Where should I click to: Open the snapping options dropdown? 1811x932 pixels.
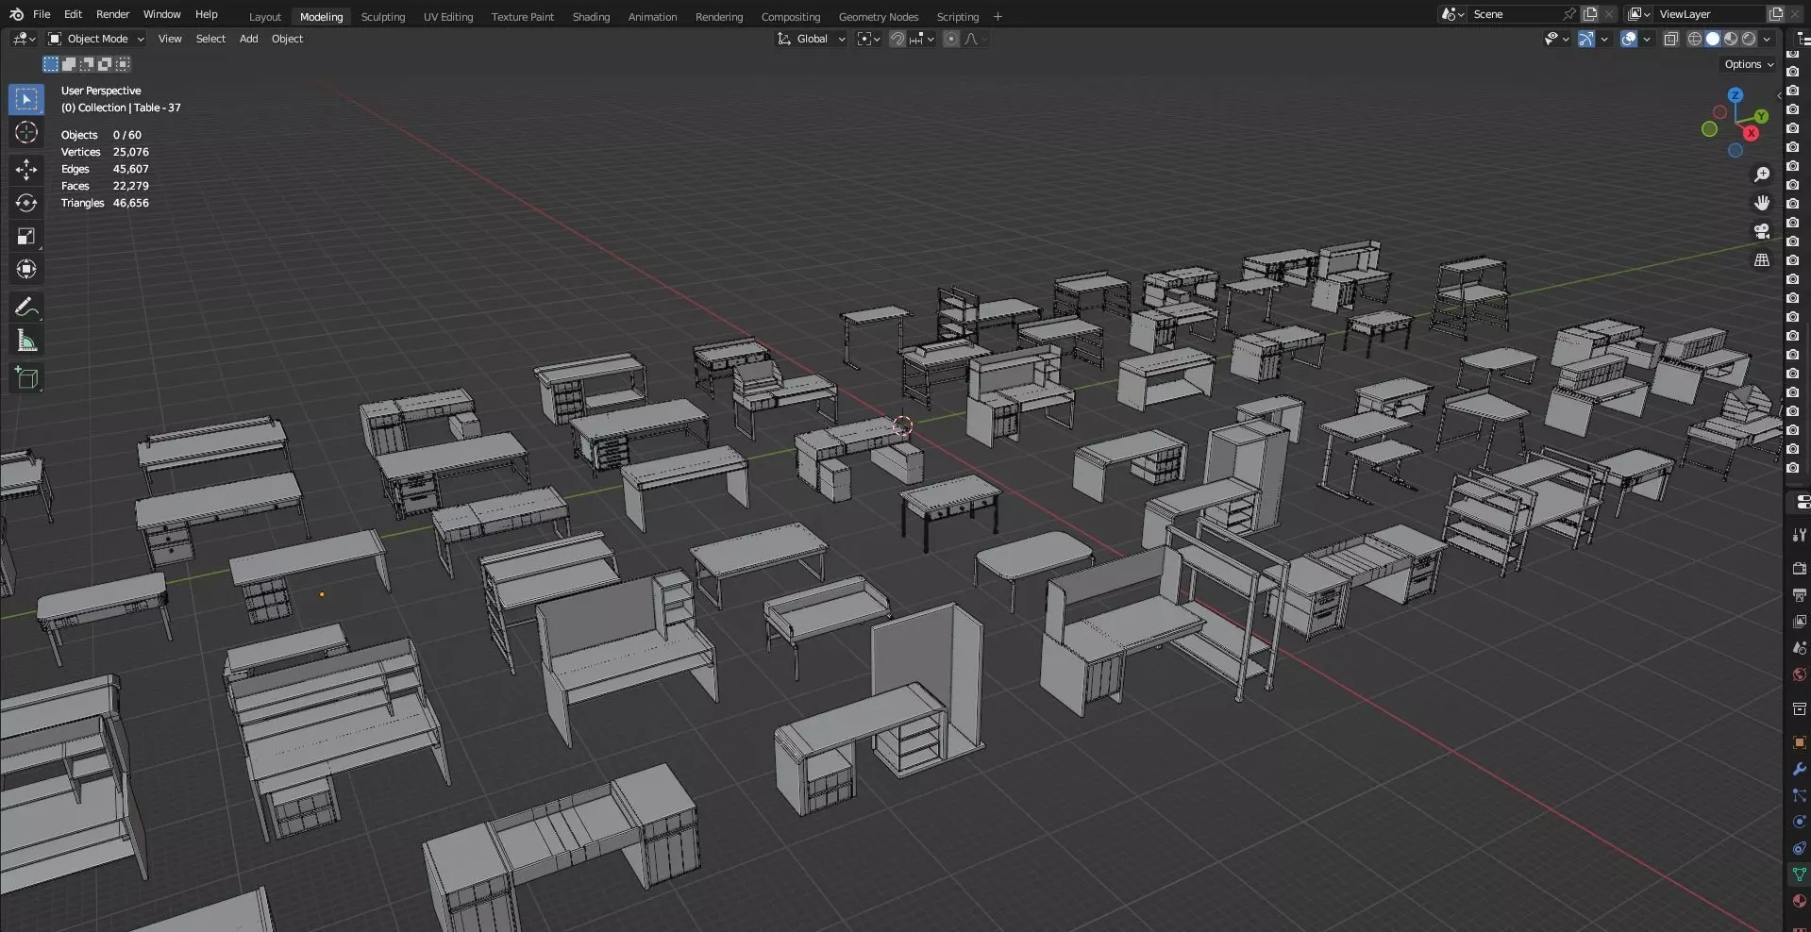[922, 39]
